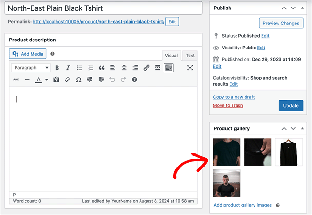312x215 pixels.
Task: Enter distraction-free fullscreen editor mode
Action: point(190,68)
